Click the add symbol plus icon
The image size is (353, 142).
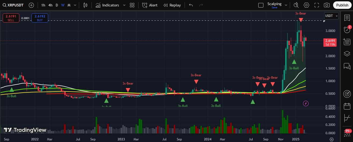pos(31,5)
